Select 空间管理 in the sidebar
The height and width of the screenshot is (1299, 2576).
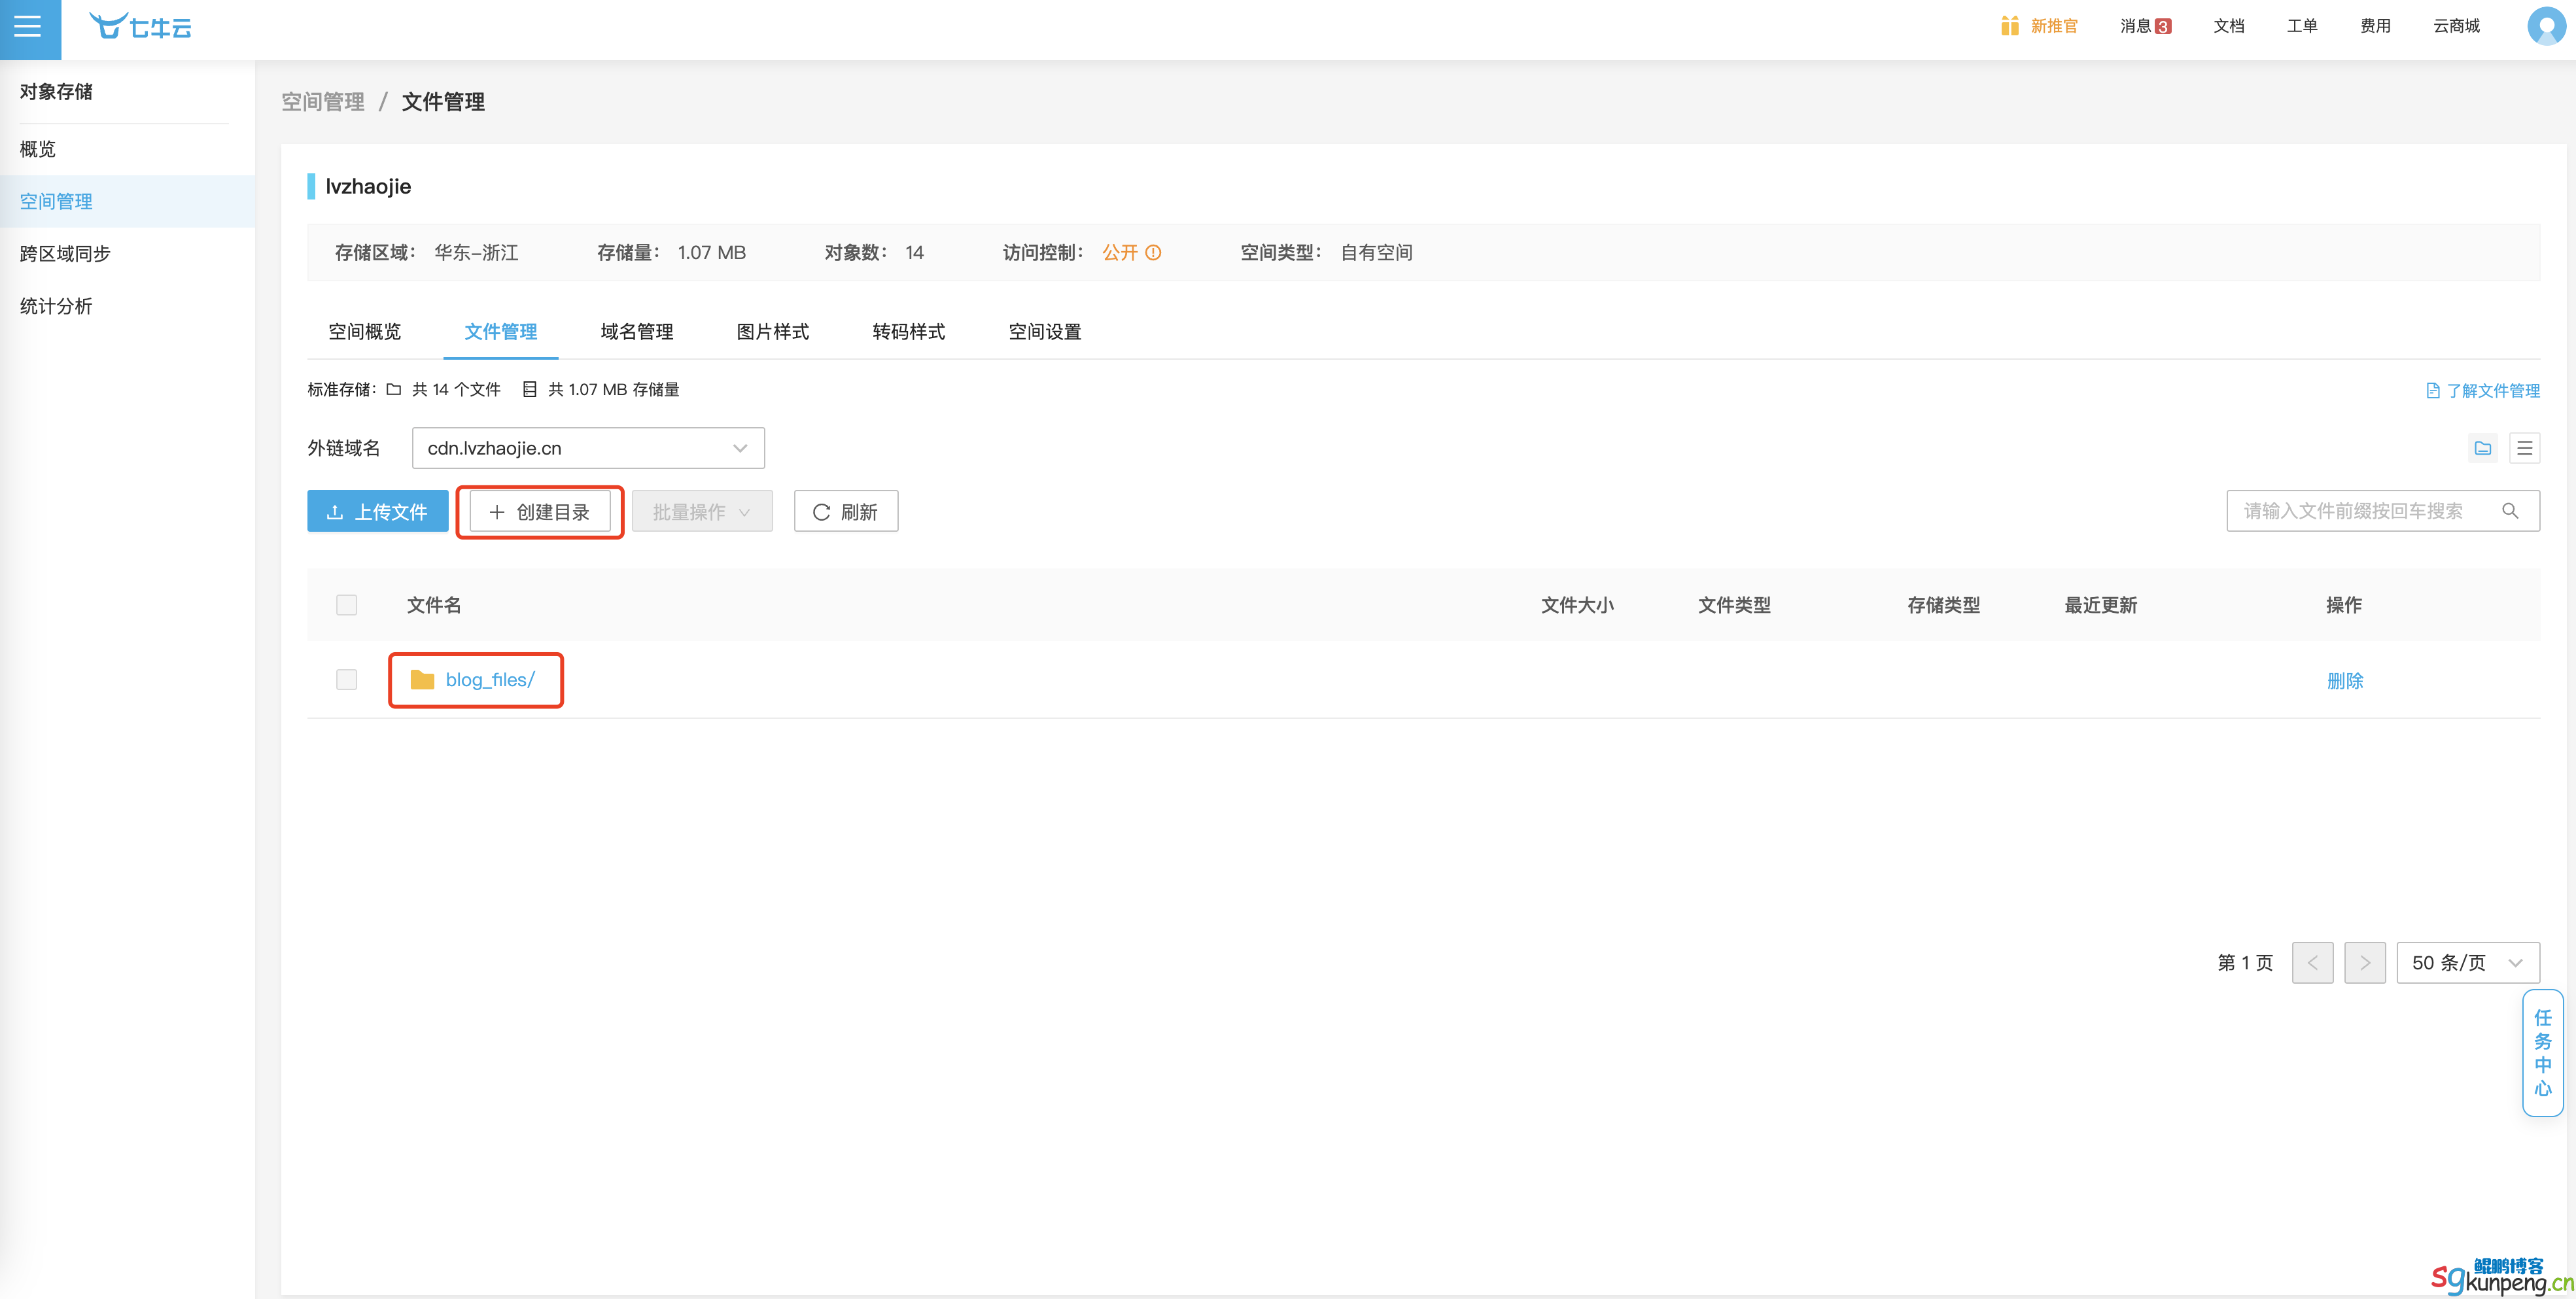127,201
